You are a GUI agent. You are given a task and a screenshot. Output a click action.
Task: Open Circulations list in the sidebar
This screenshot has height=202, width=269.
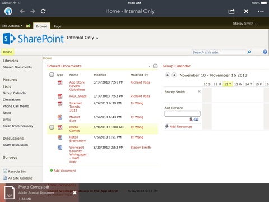point(12,99)
